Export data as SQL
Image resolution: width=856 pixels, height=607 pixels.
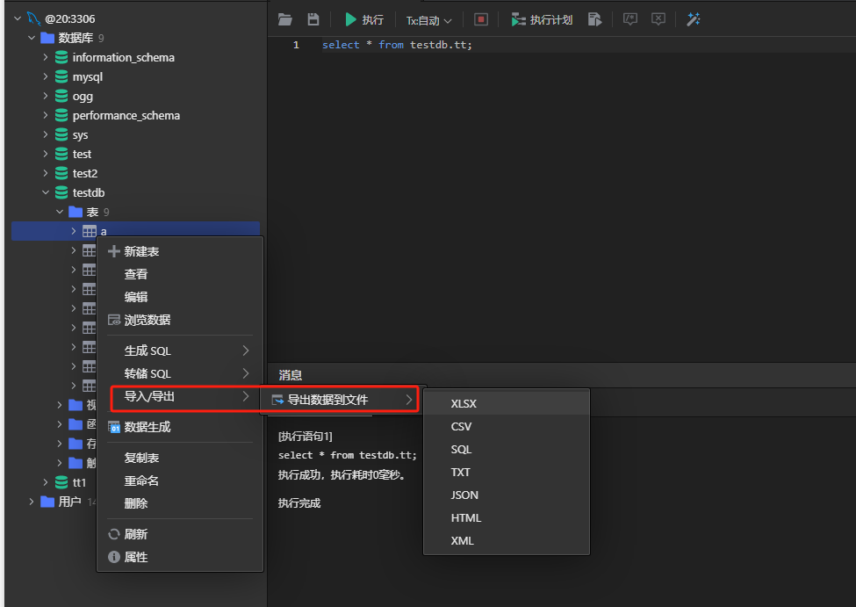point(507,450)
